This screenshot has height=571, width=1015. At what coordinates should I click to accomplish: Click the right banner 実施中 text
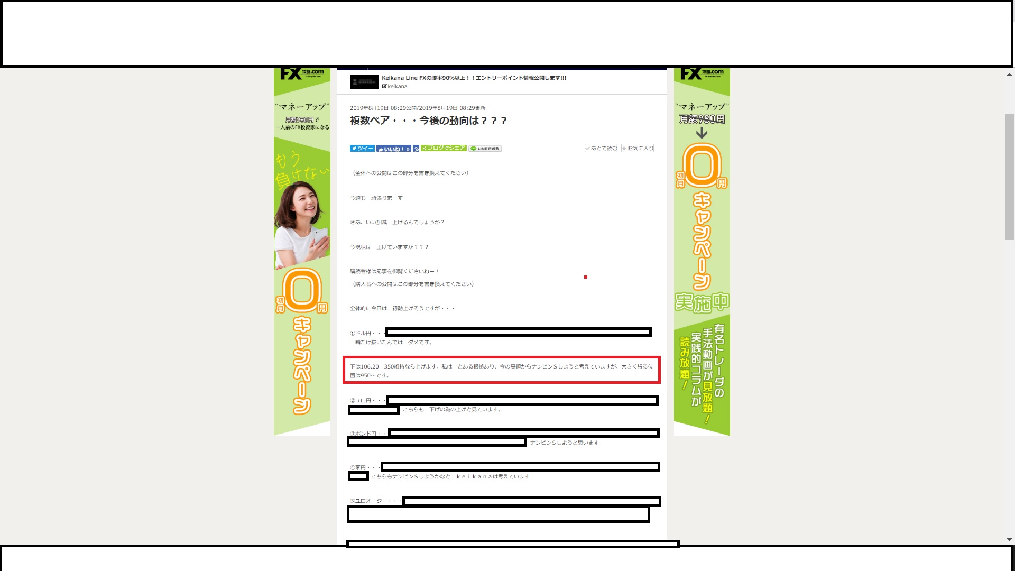click(702, 302)
